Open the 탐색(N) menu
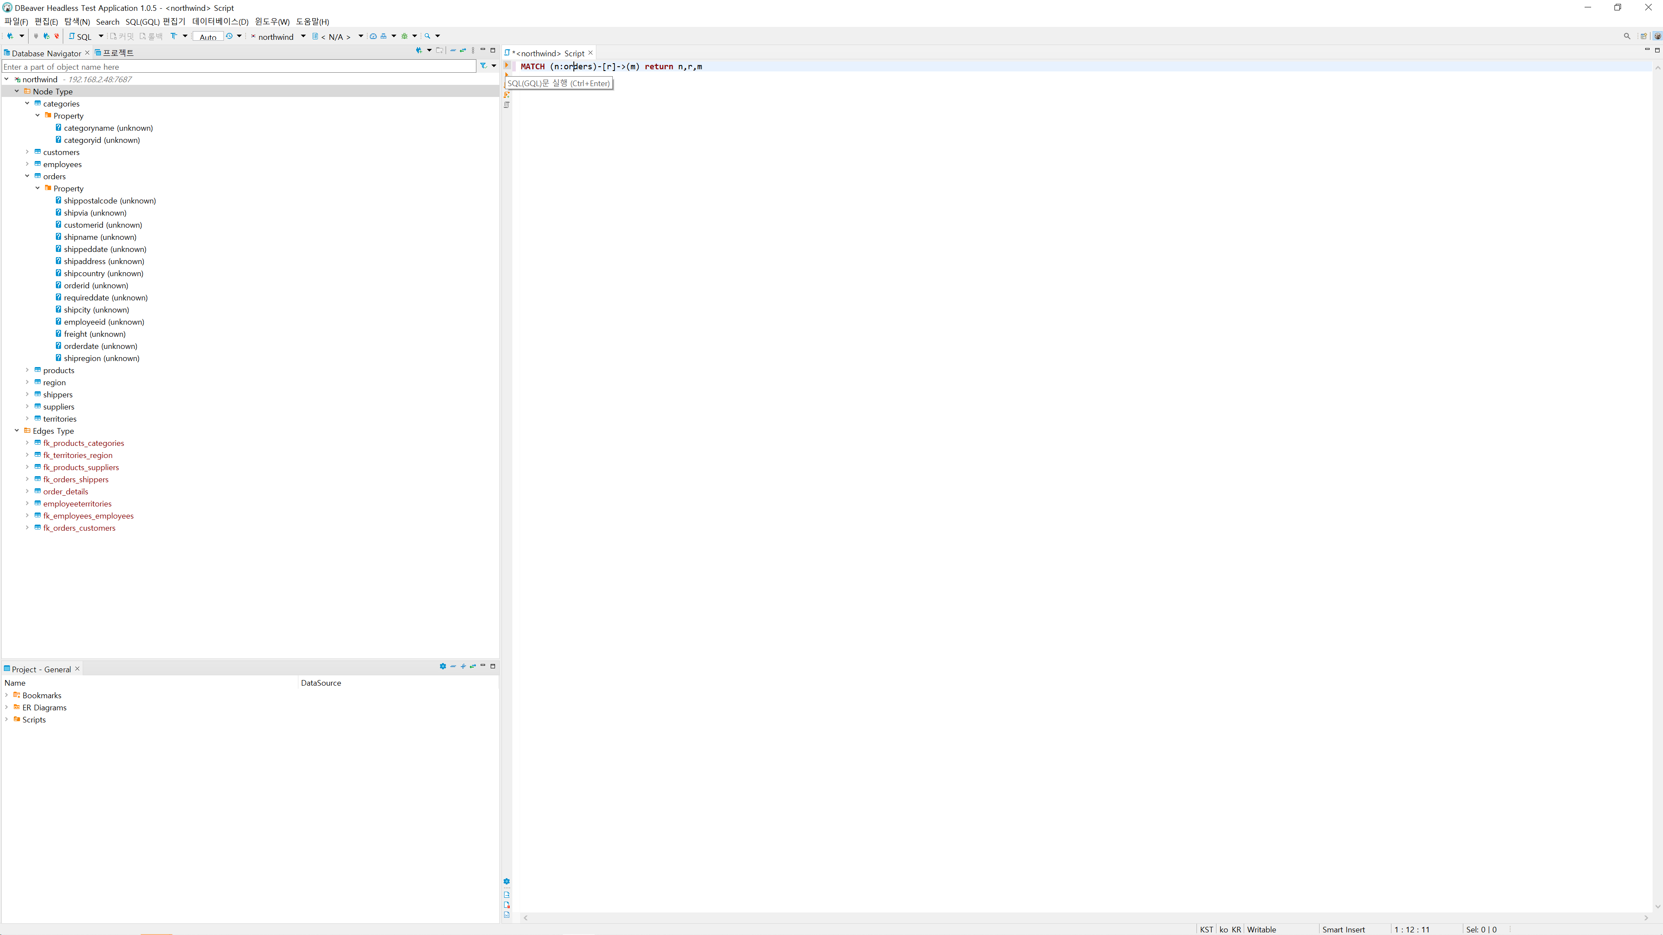Image resolution: width=1663 pixels, height=935 pixels. click(77, 21)
